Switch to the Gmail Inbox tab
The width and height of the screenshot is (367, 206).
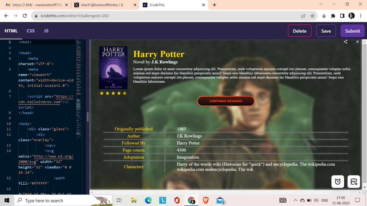click(35, 5)
